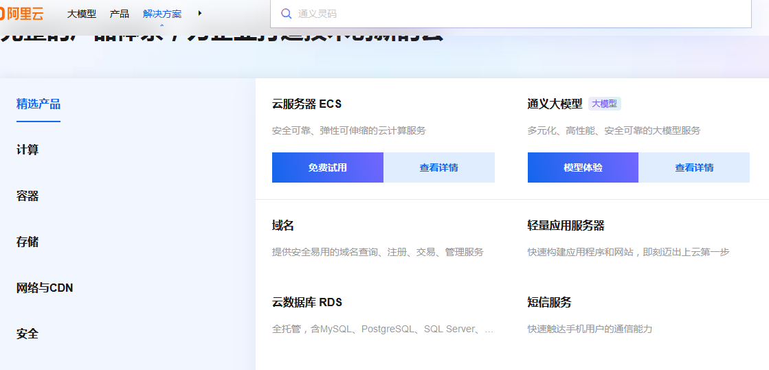Click text 安全可靠、弹性可伸缩的云计算服务
Viewport: 769px width, 370px height.
[349, 131]
